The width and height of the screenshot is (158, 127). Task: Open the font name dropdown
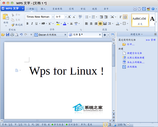click(53, 17)
